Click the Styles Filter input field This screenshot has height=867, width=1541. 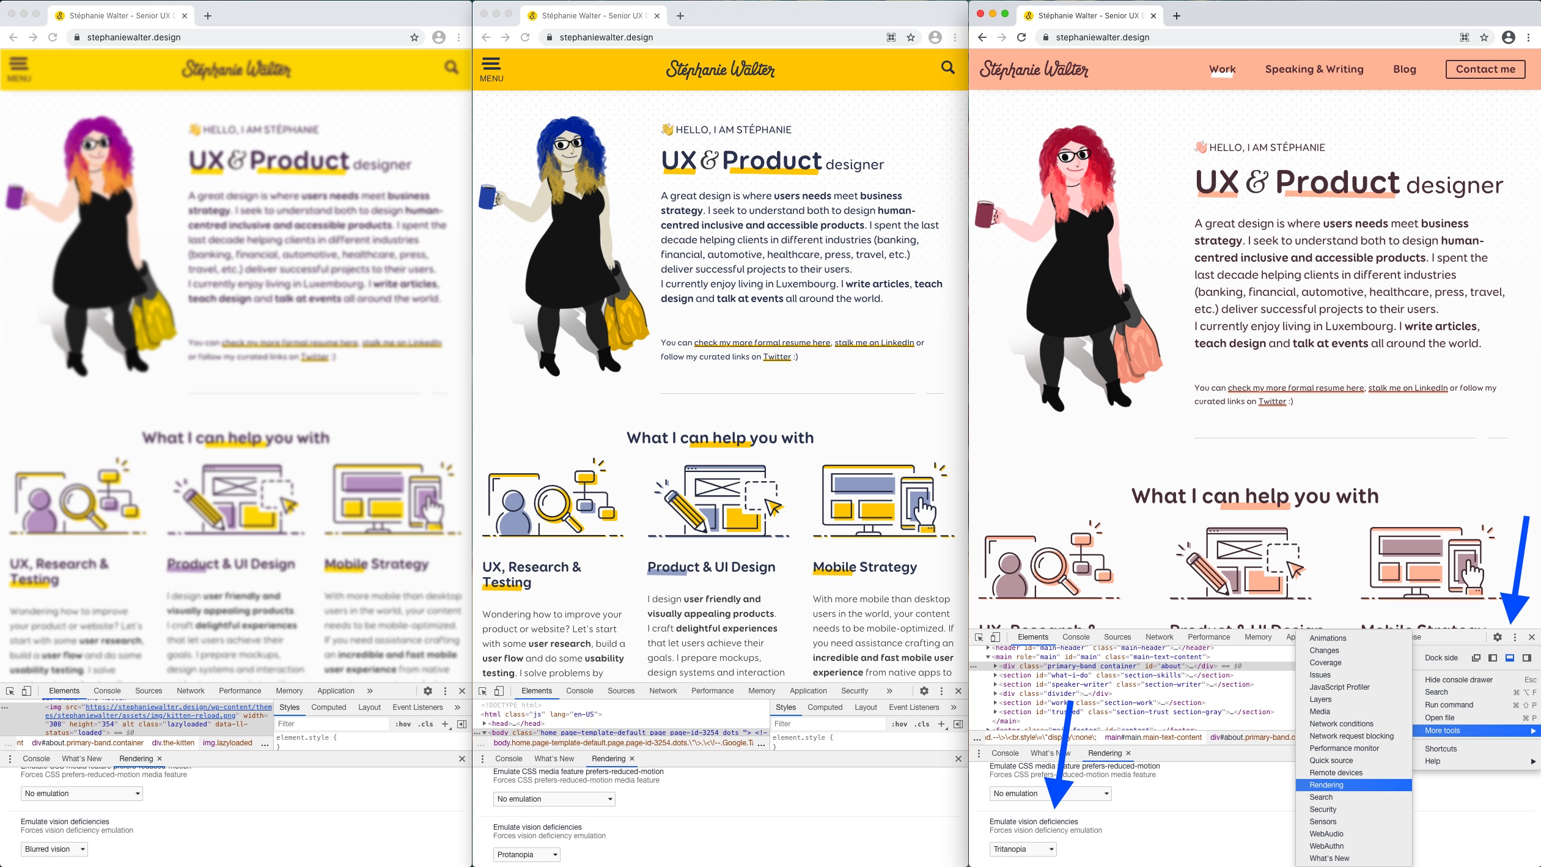(x=333, y=723)
